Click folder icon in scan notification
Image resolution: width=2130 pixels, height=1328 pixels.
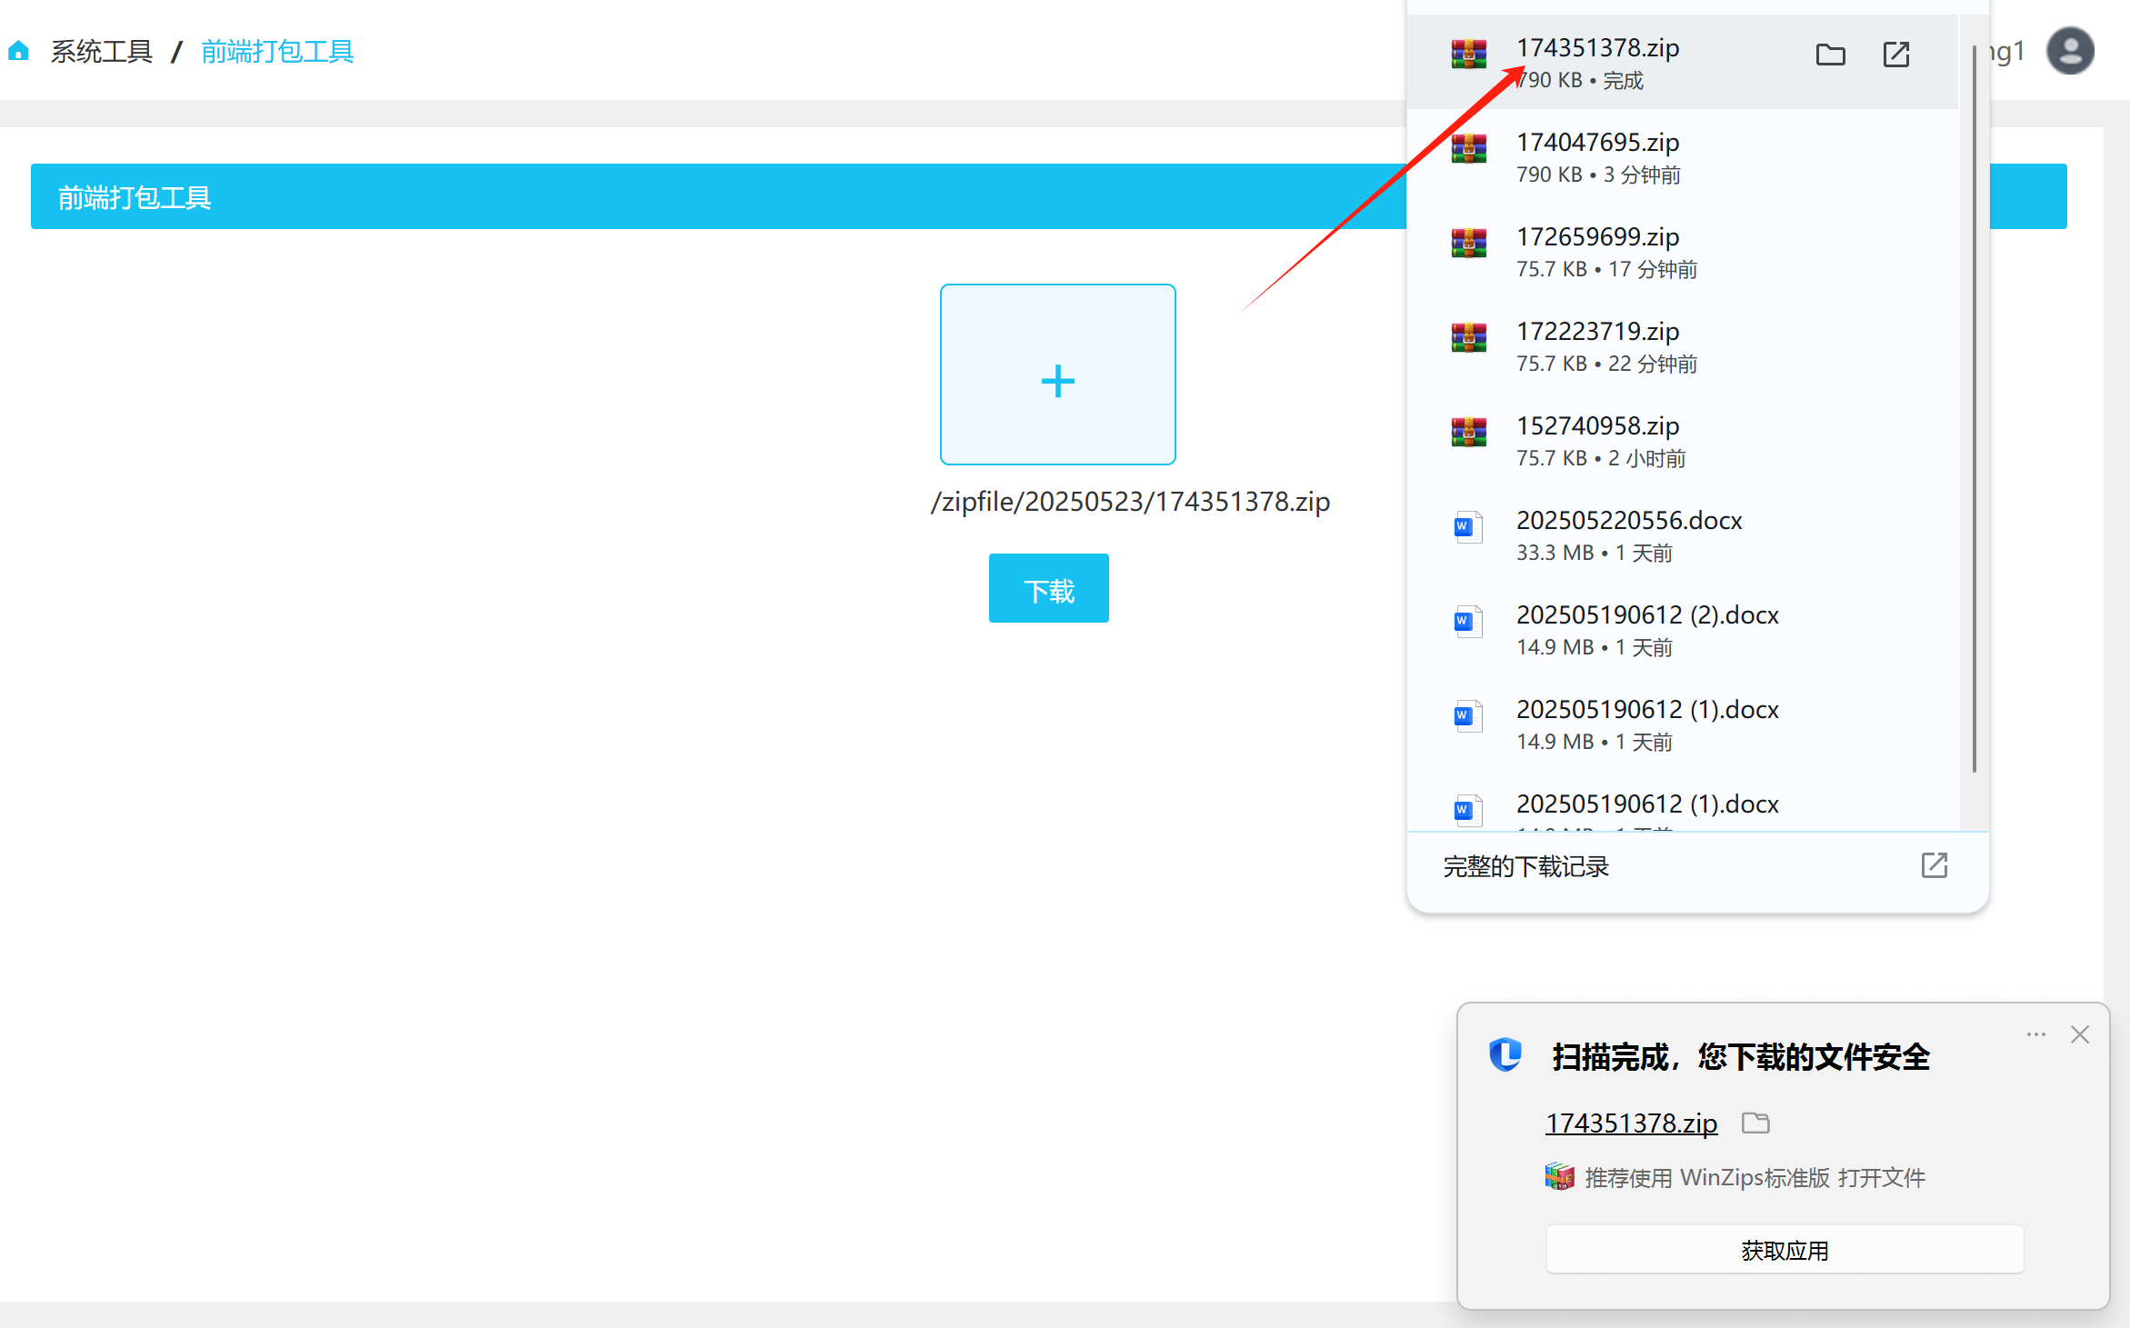pos(1755,1123)
